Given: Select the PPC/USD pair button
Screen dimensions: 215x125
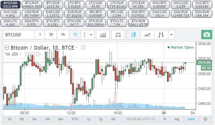Looking at the screenshot, I should (117, 14).
